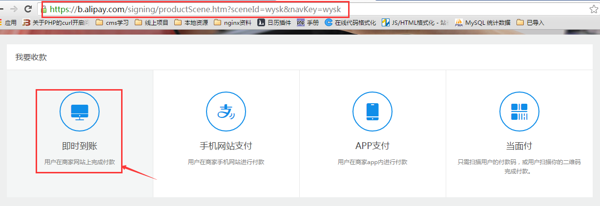Open the nginx资料 bookmark folder
The image size is (600, 206).
pyautogui.click(x=233, y=22)
